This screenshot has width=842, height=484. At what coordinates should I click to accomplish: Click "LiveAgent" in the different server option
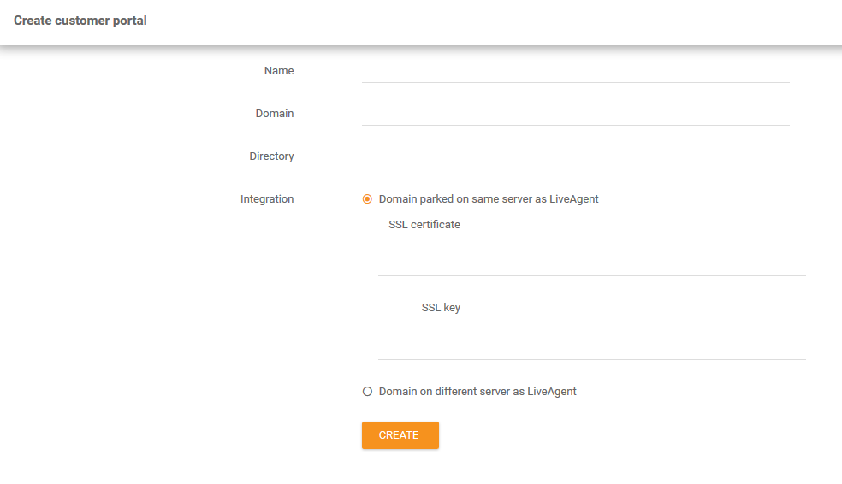pos(552,392)
